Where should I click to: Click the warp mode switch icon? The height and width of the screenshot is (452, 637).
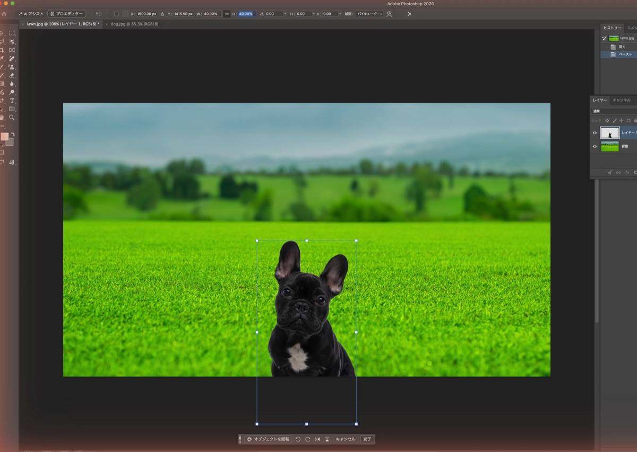point(389,14)
